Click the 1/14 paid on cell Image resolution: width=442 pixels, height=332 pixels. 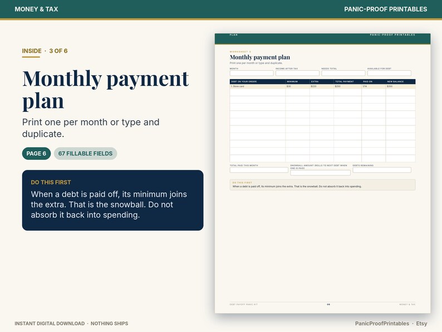tap(374, 86)
